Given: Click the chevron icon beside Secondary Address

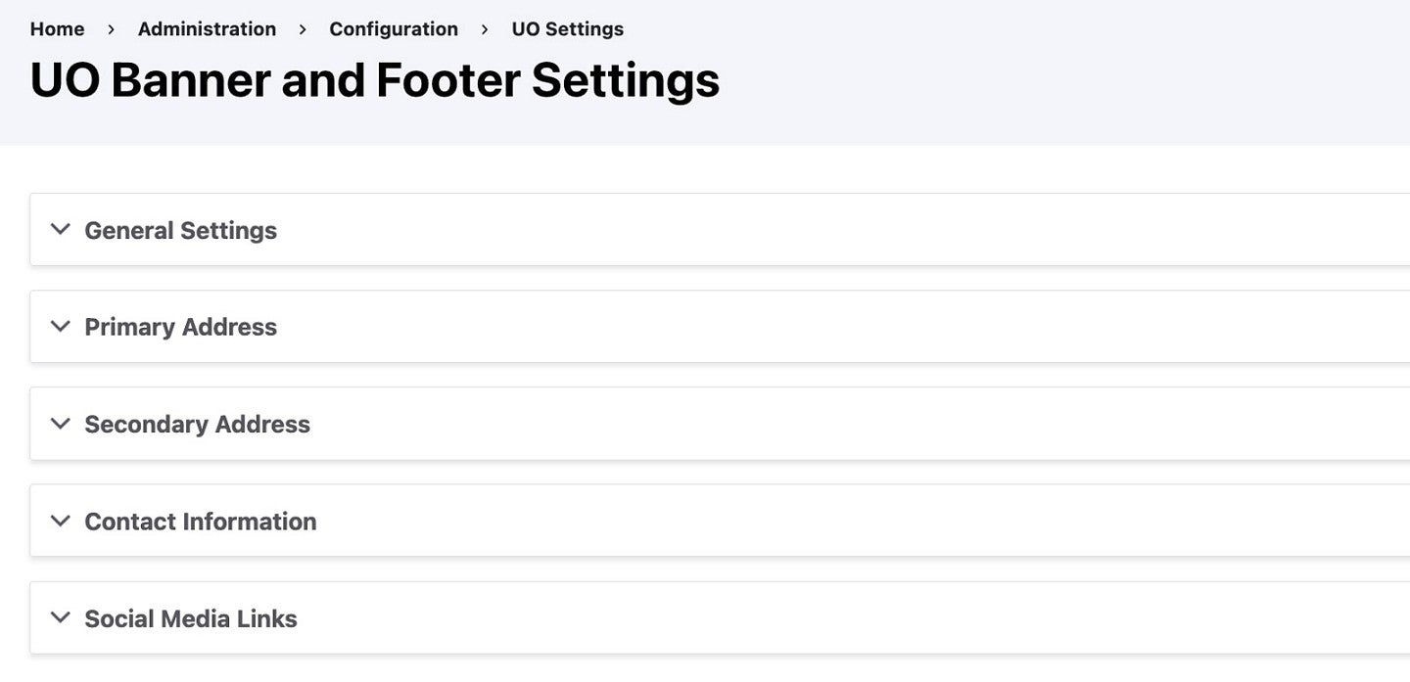Looking at the screenshot, I should (x=61, y=424).
